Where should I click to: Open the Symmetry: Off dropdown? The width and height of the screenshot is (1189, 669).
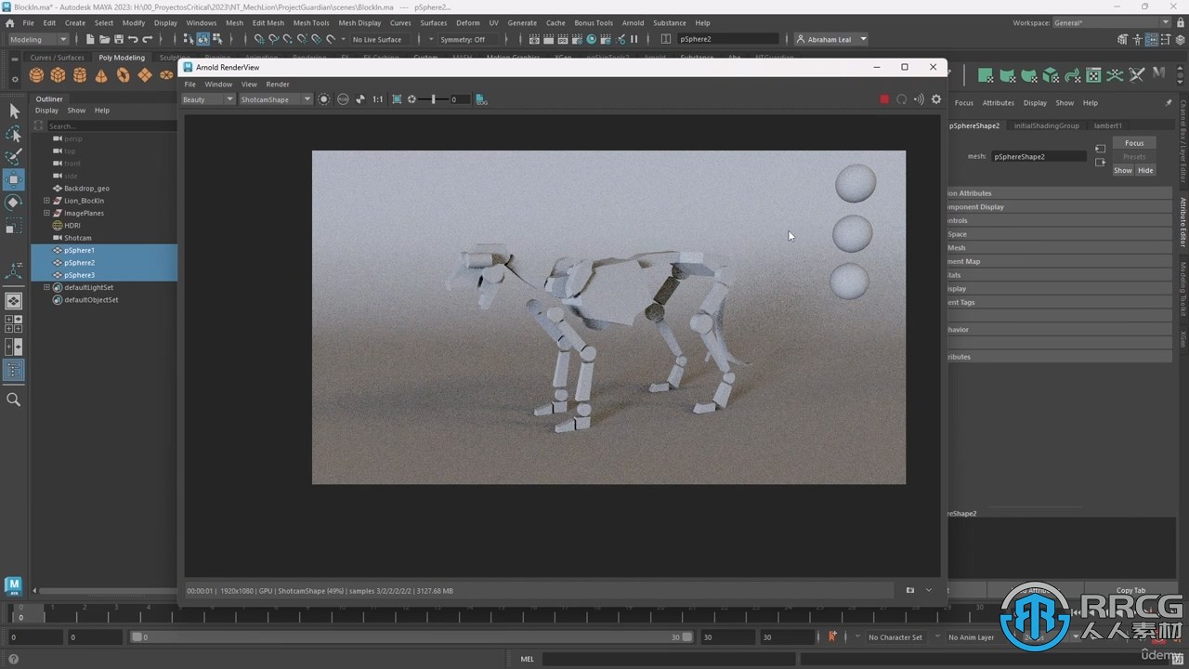tap(467, 39)
